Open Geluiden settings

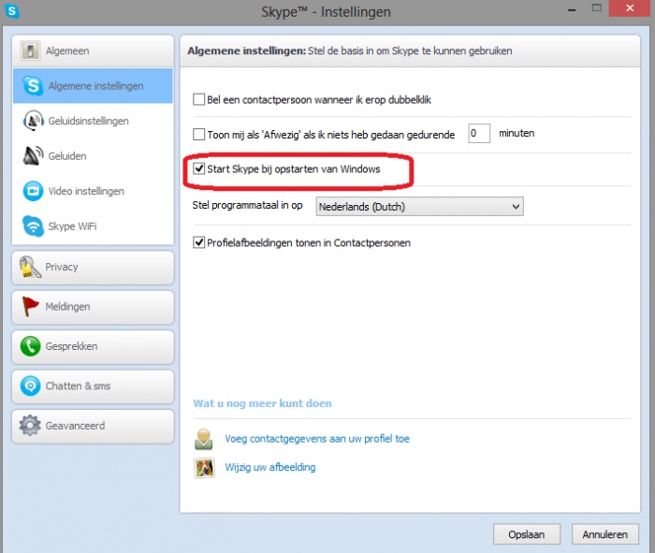[93, 155]
